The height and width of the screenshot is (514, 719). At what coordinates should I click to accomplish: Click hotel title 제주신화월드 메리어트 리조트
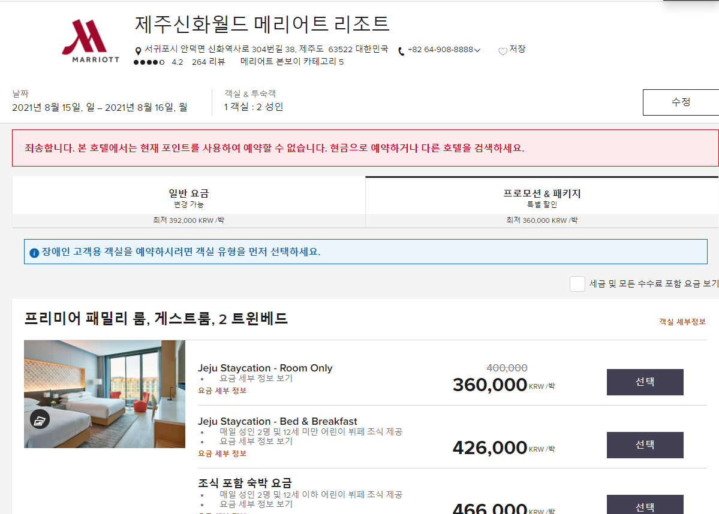coord(262,24)
